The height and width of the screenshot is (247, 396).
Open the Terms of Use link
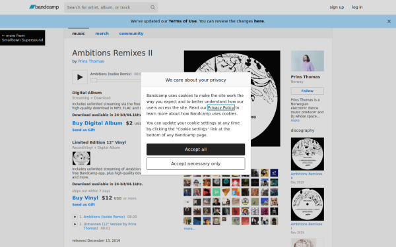[x=183, y=21]
